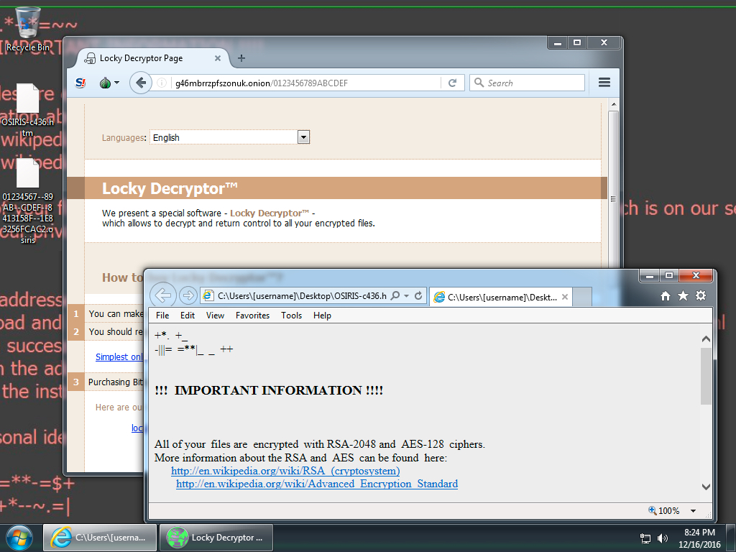Follow the Wikipedia RSA (cryptosystem) link
This screenshot has width=736, height=552.
pyautogui.click(x=285, y=470)
